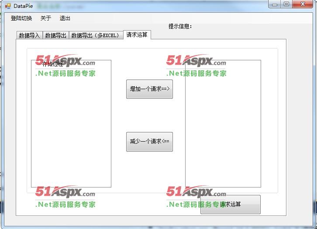Click the 退出 menu item
This screenshot has height=229, width=317.
click(x=65, y=18)
